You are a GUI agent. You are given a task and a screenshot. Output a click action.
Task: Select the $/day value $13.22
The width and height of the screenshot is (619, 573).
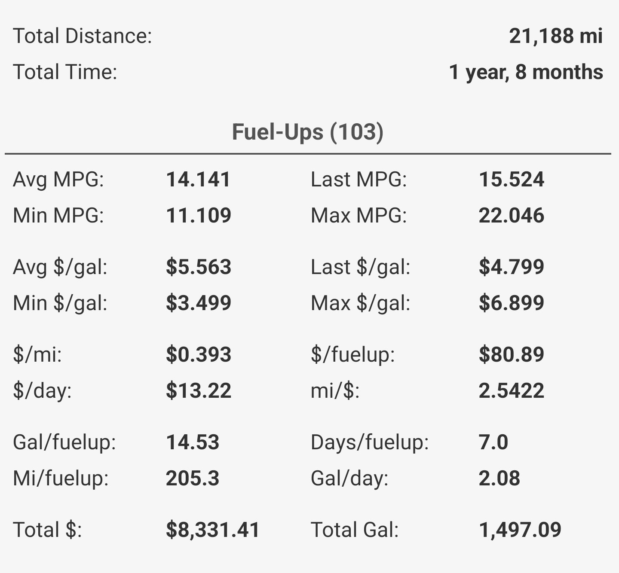pos(199,391)
